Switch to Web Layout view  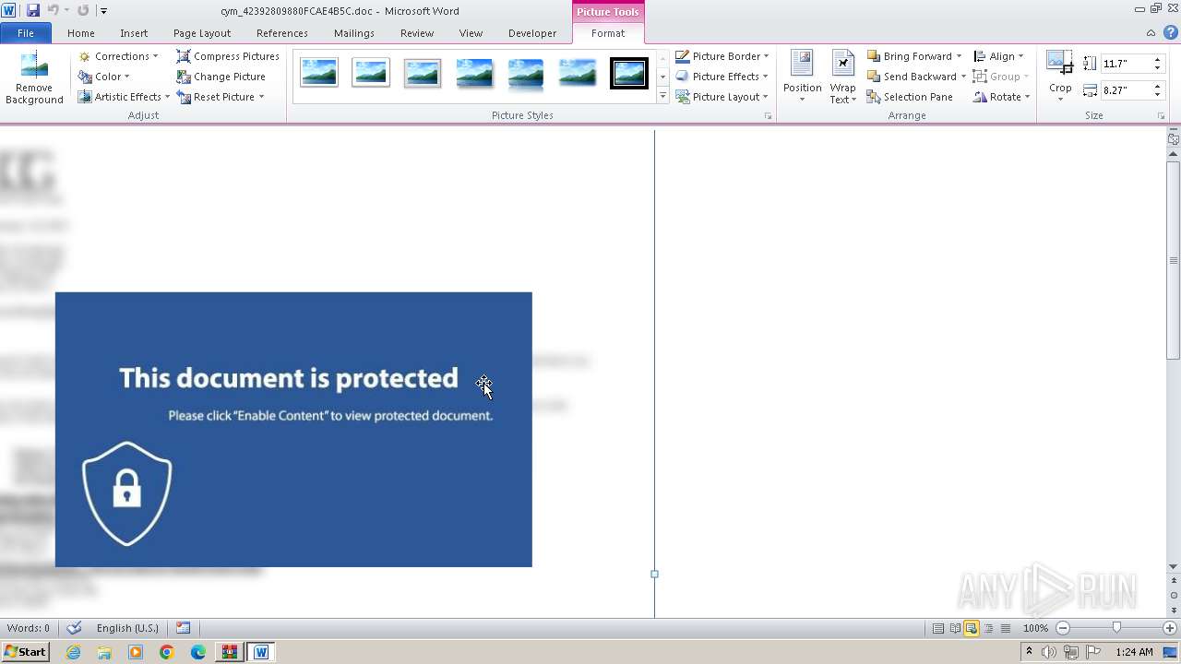point(972,628)
